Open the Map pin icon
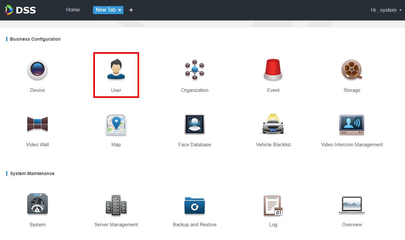405x240 pixels. click(116, 125)
